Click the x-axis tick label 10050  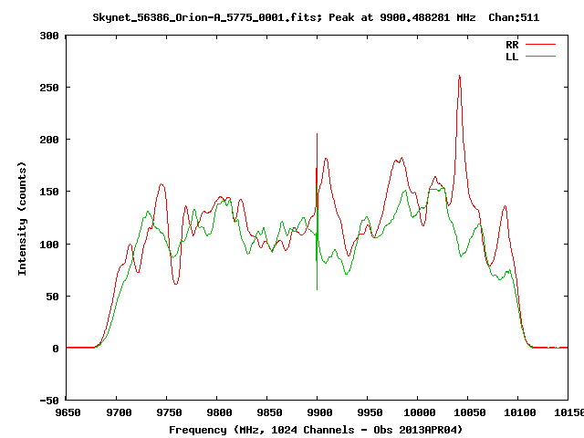pos(470,412)
